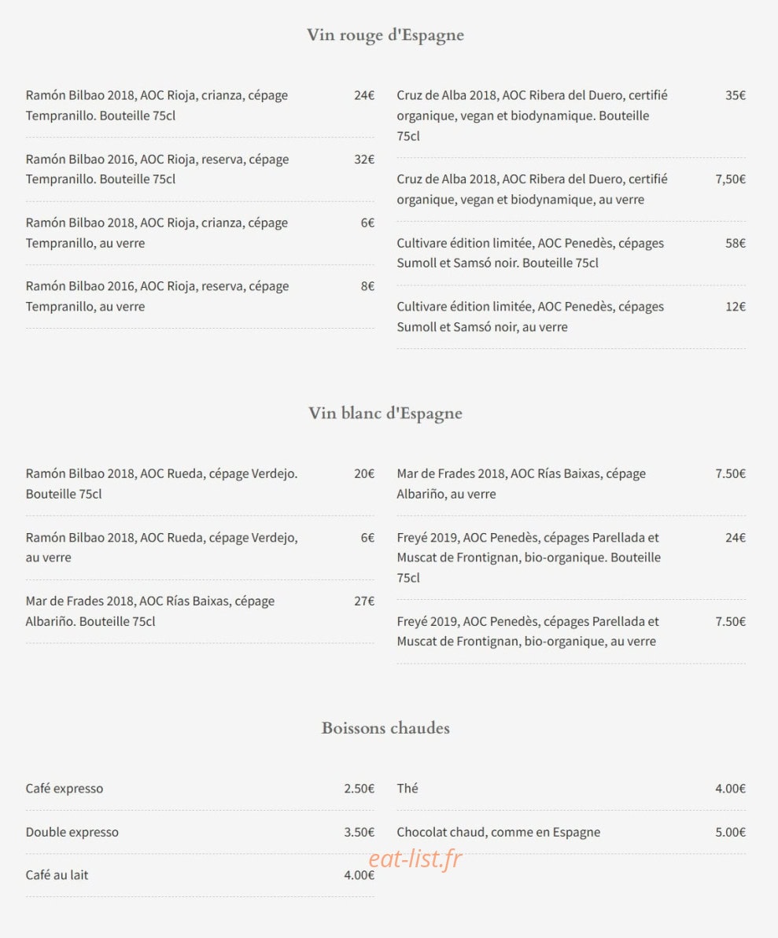This screenshot has width=778, height=938.
Task: Select Café au lait item
Action: (x=200, y=875)
